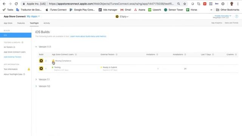Open the Upwork bookmark

[155, 10]
